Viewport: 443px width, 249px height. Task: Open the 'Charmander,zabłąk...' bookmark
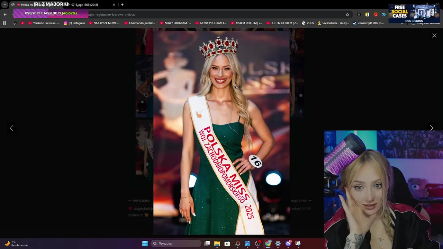tap(139, 23)
